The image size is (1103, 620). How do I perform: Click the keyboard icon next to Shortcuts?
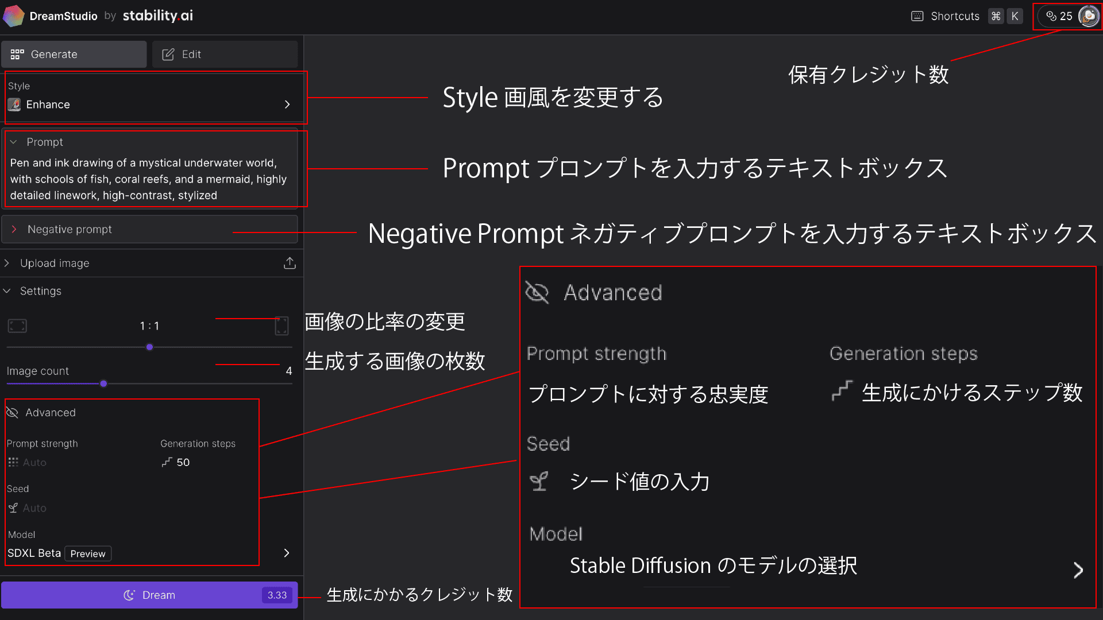pyautogui.click(x=916, y=16)
